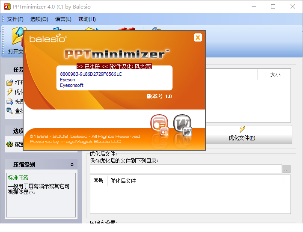Click the 序号 column header

tap(98, 181)
